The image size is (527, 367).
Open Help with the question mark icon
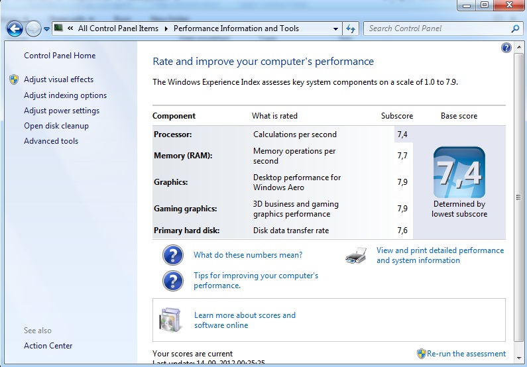click(x=506, y=48)
